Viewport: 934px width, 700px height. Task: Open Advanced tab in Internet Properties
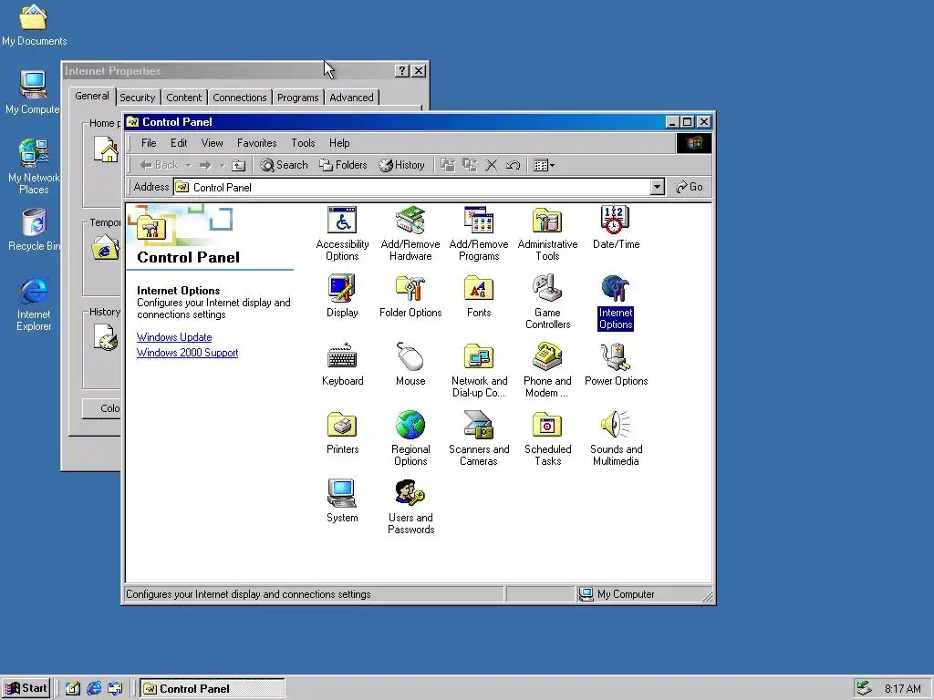pyautogui.click(x=351, y=98)
